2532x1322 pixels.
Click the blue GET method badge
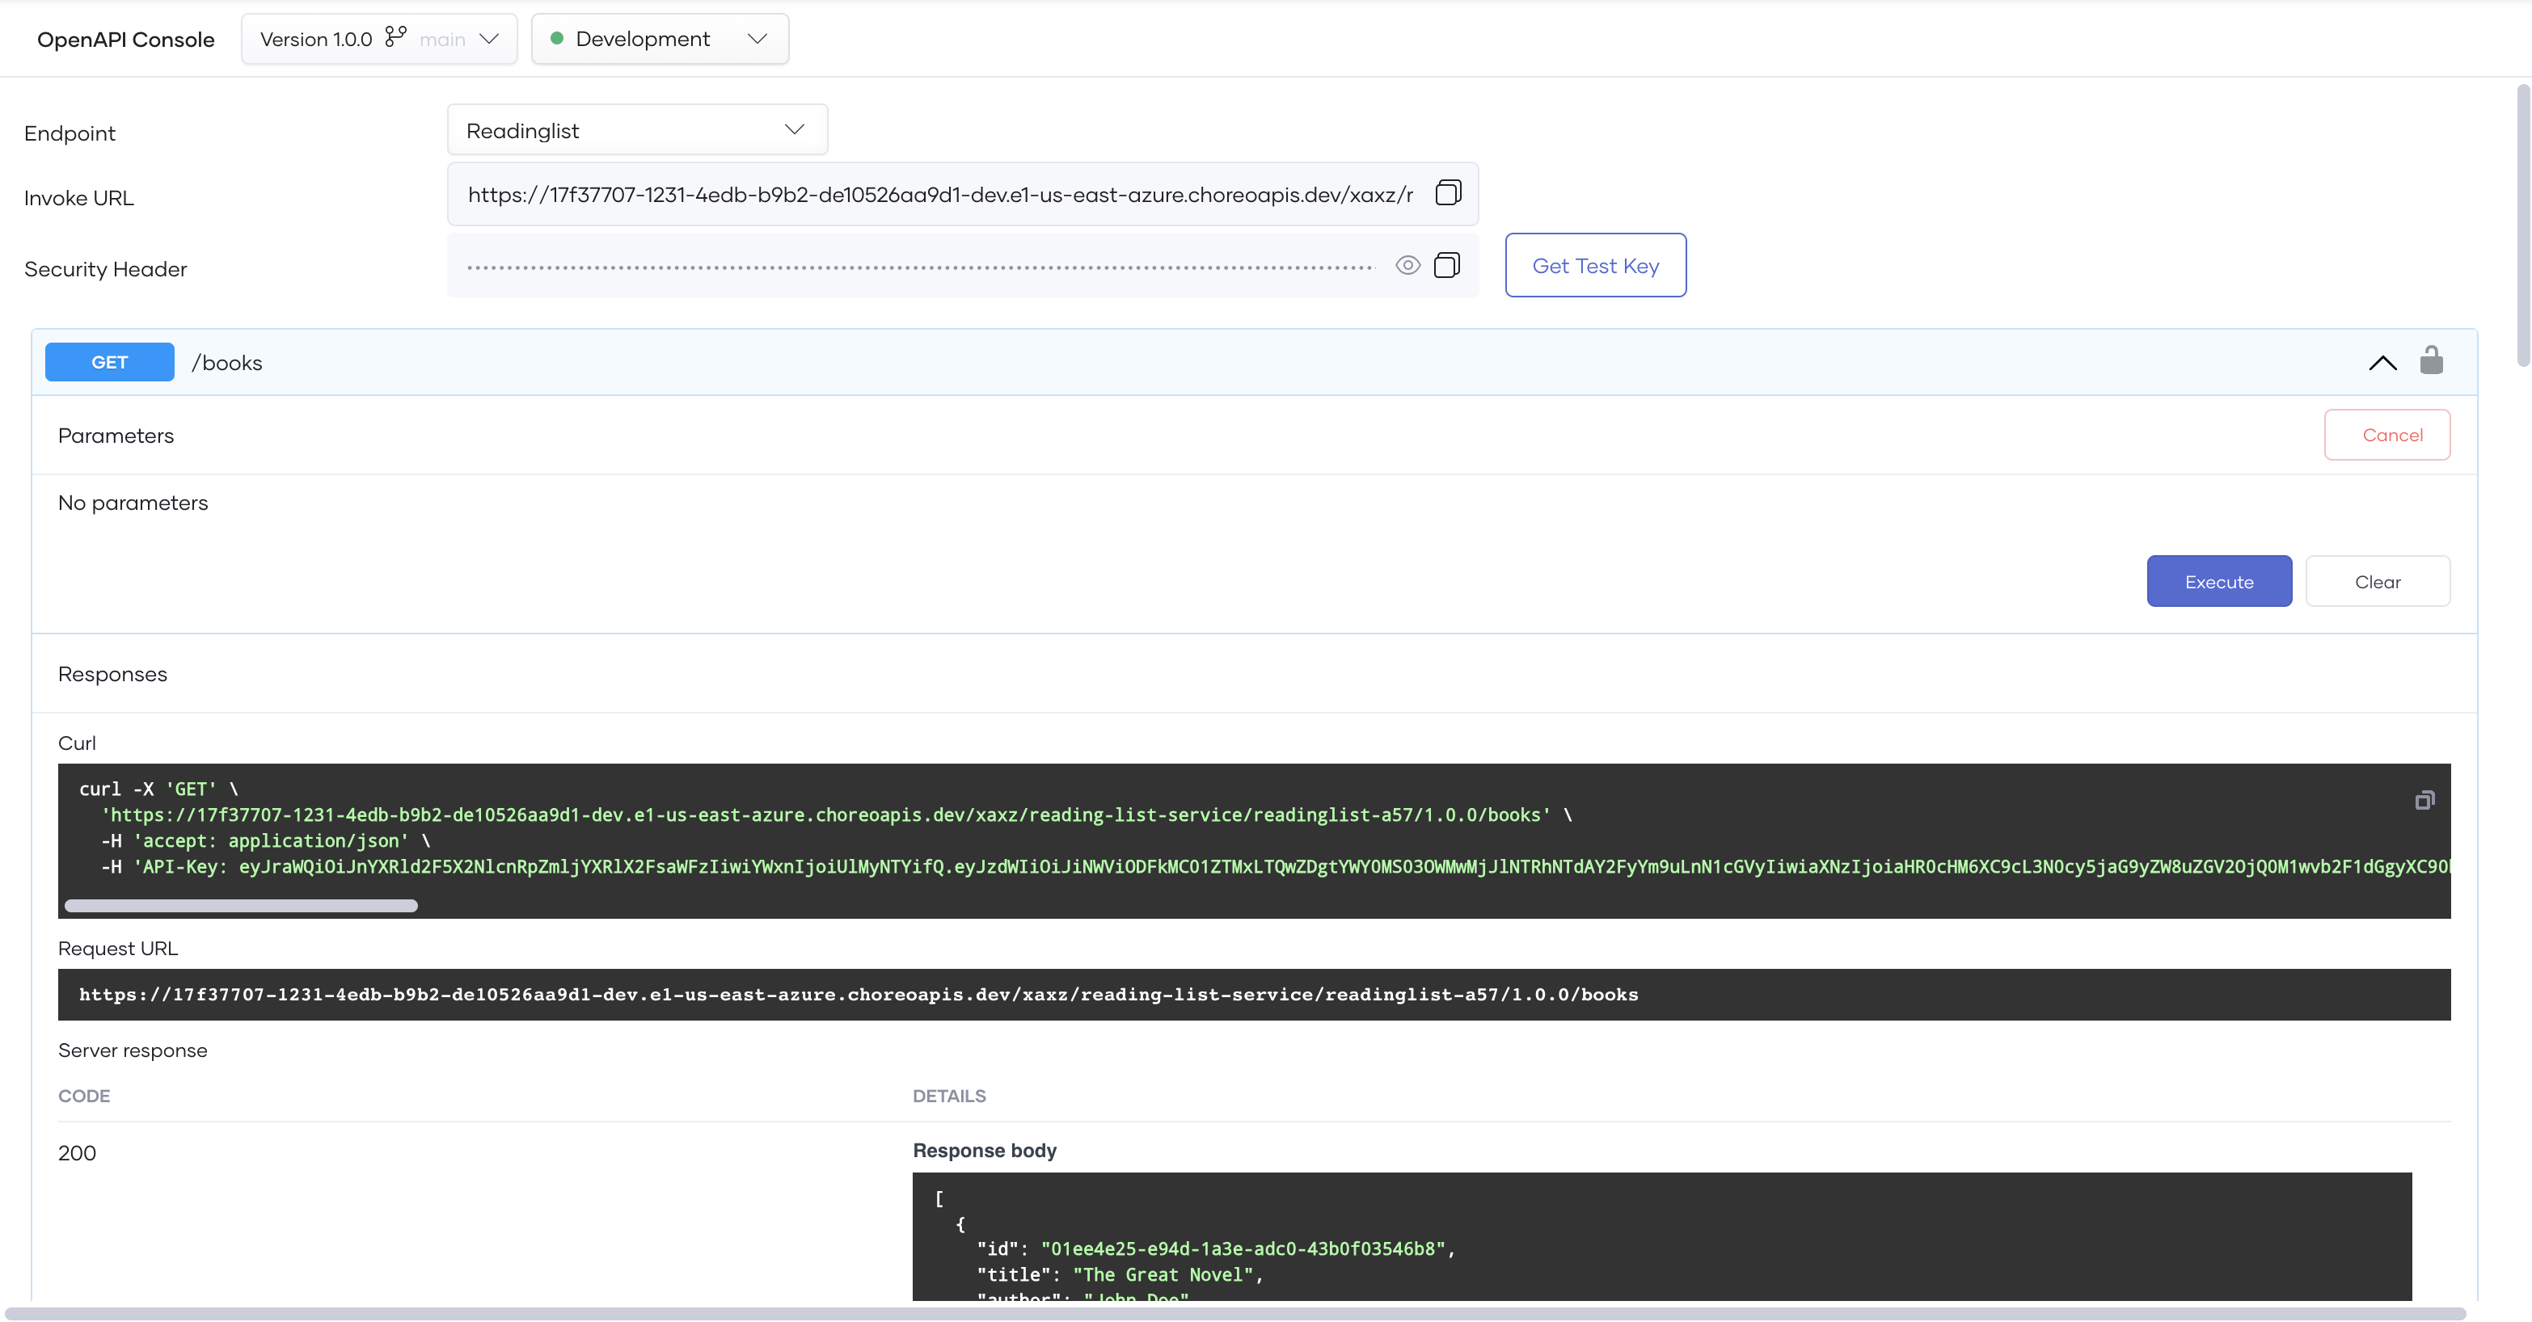109,363
